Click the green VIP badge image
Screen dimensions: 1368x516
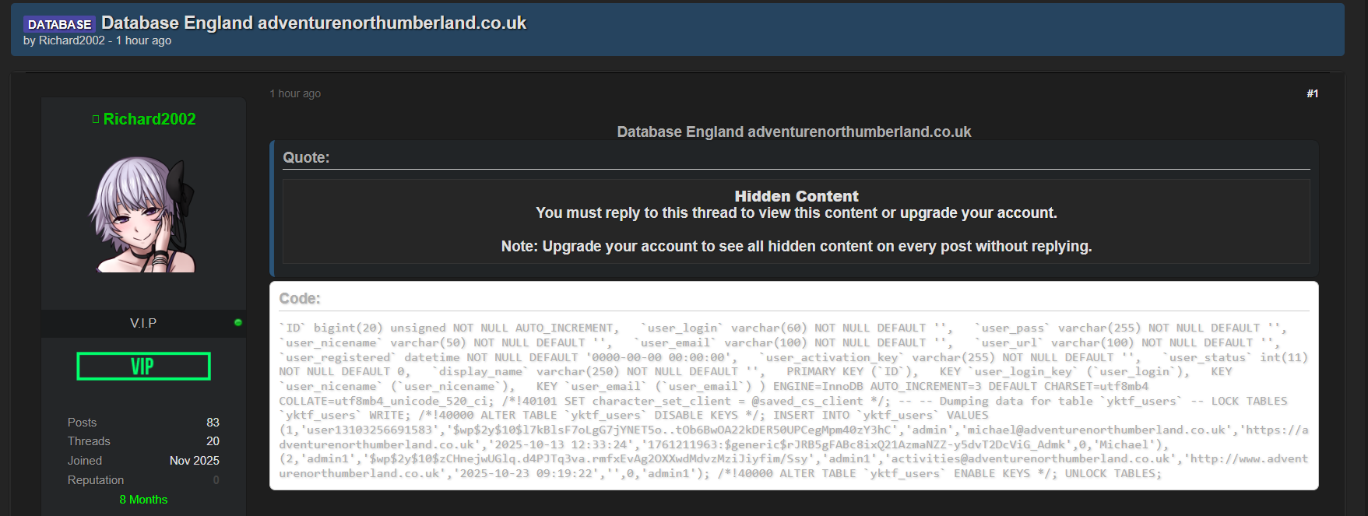pos(143,366)
